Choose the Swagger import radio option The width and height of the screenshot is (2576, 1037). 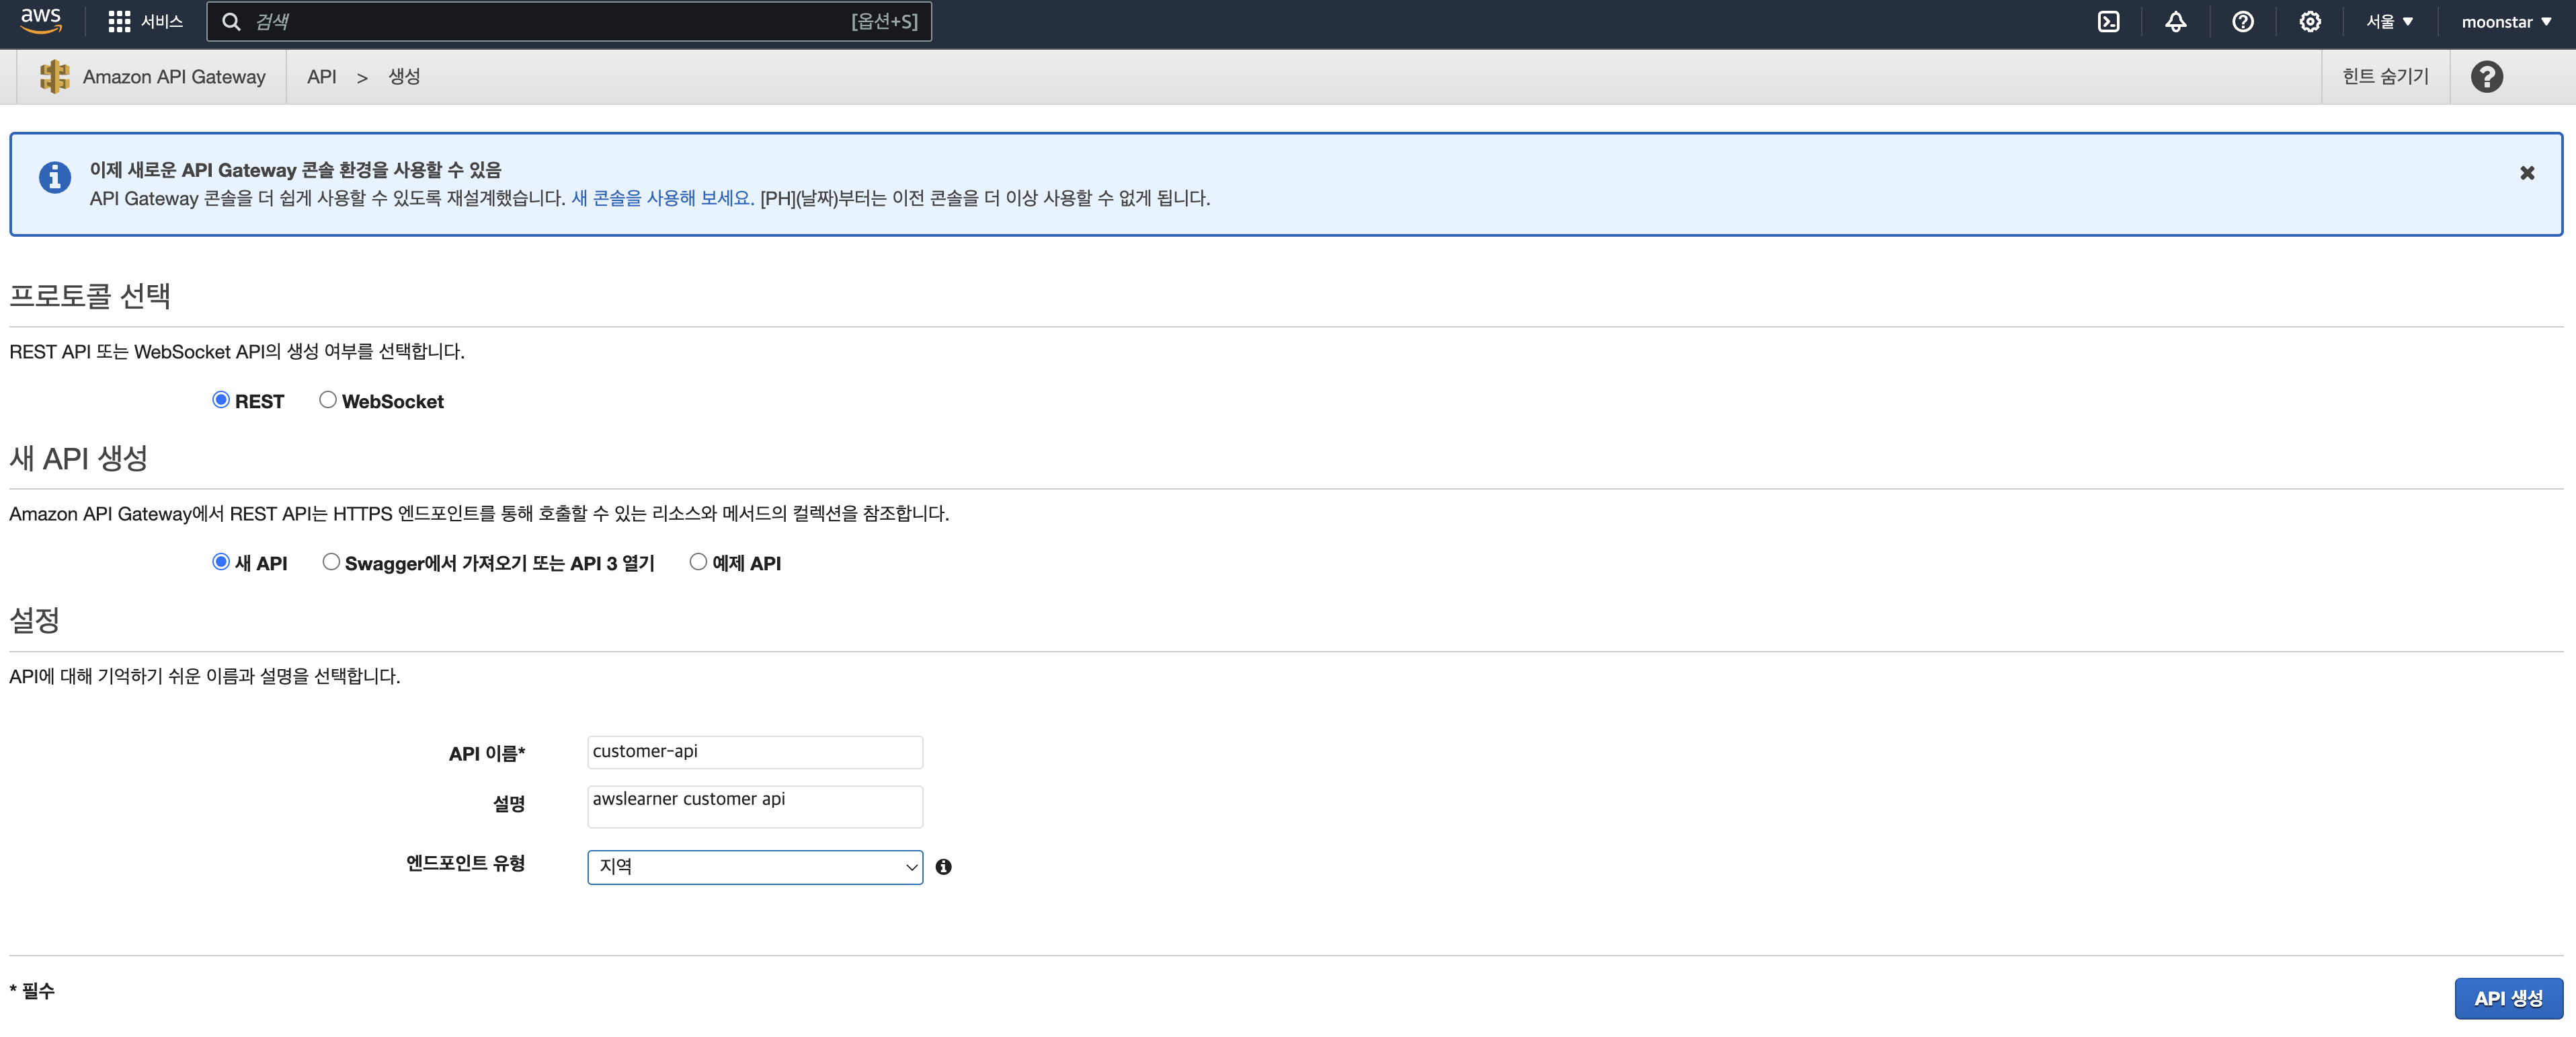point(331,562)
